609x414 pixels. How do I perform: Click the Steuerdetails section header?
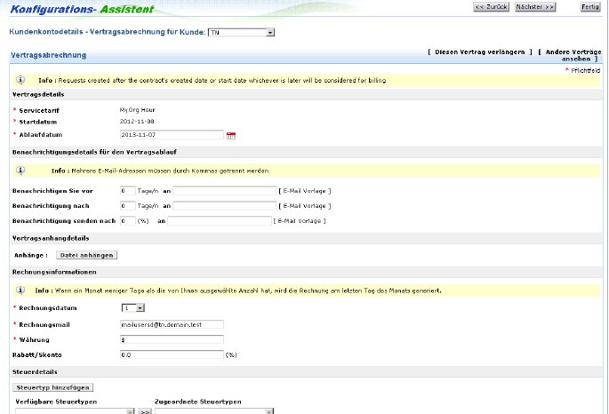click(307, 371)
